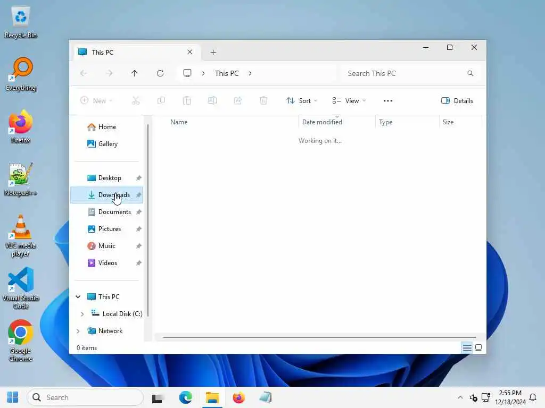Select the Everything desktop shortcut

[x=21, y=75]
